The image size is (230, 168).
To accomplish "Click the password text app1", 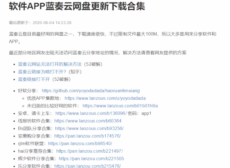I will click(146, 113).
